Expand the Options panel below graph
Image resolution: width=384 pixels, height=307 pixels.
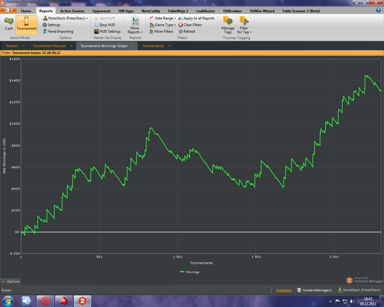[x=11, y=282]
